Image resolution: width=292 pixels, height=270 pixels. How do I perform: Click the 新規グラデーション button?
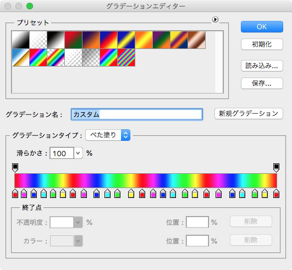[x=249, y=114]
